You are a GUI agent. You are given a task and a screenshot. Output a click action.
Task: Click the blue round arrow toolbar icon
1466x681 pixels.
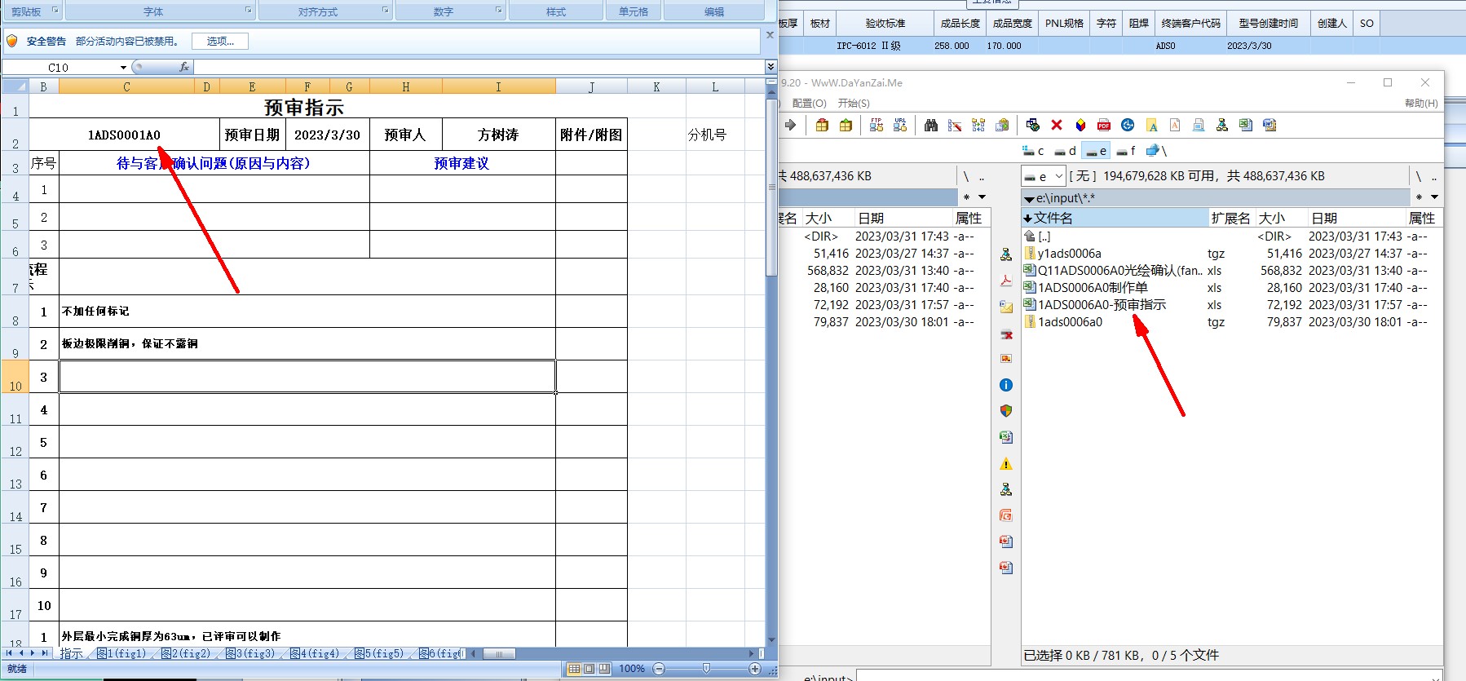1128,125
